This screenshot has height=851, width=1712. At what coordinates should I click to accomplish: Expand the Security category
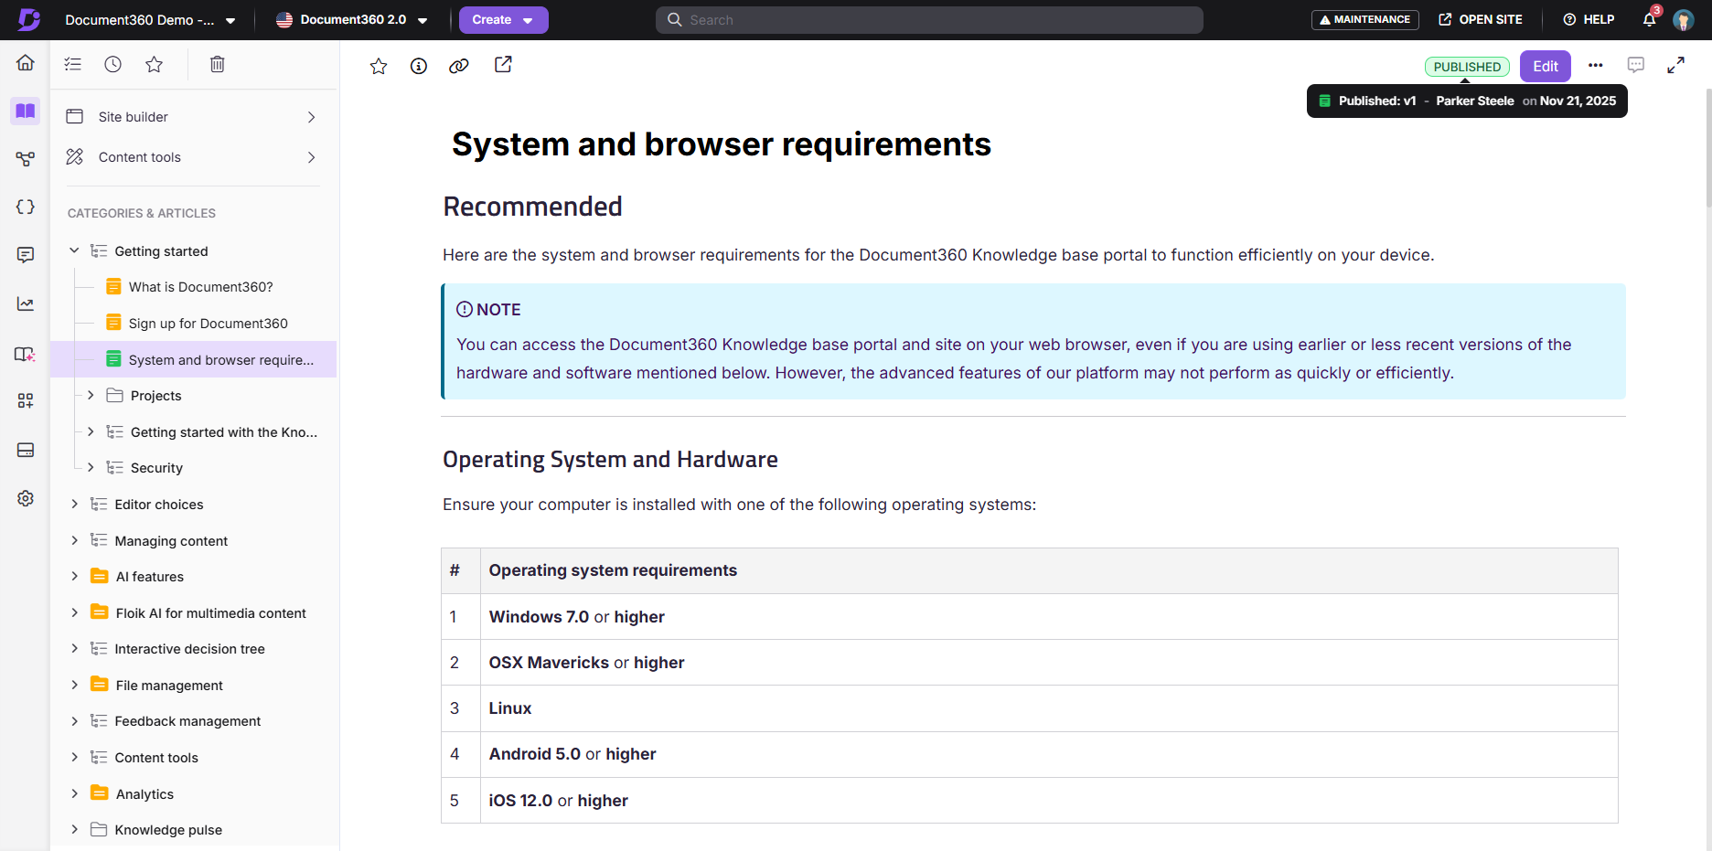pos(90,467)
